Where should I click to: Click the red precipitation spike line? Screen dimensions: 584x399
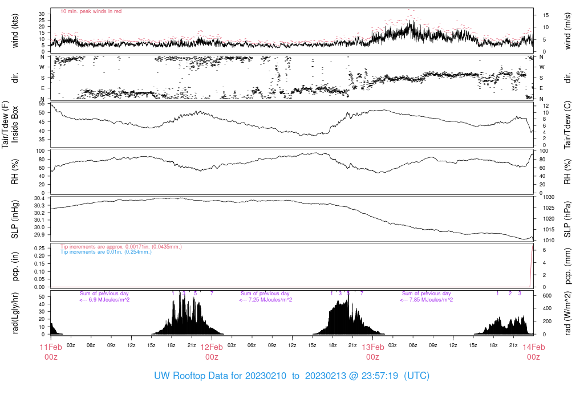click(532, 266)
